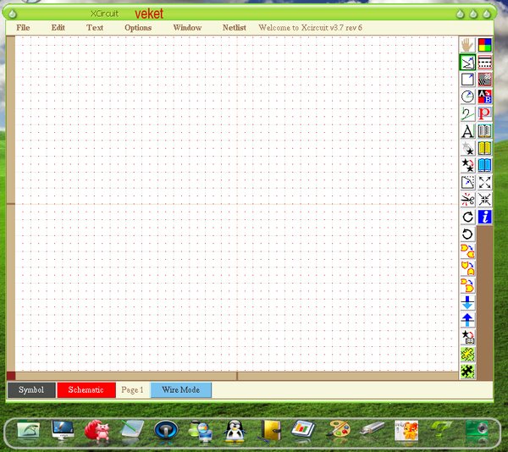
Task: Open the line style dashed-lines icon
Action: coord(484,62)
